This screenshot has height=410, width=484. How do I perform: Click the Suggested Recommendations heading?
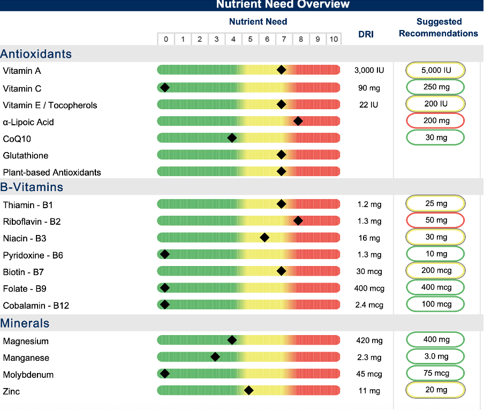[438, 27]
